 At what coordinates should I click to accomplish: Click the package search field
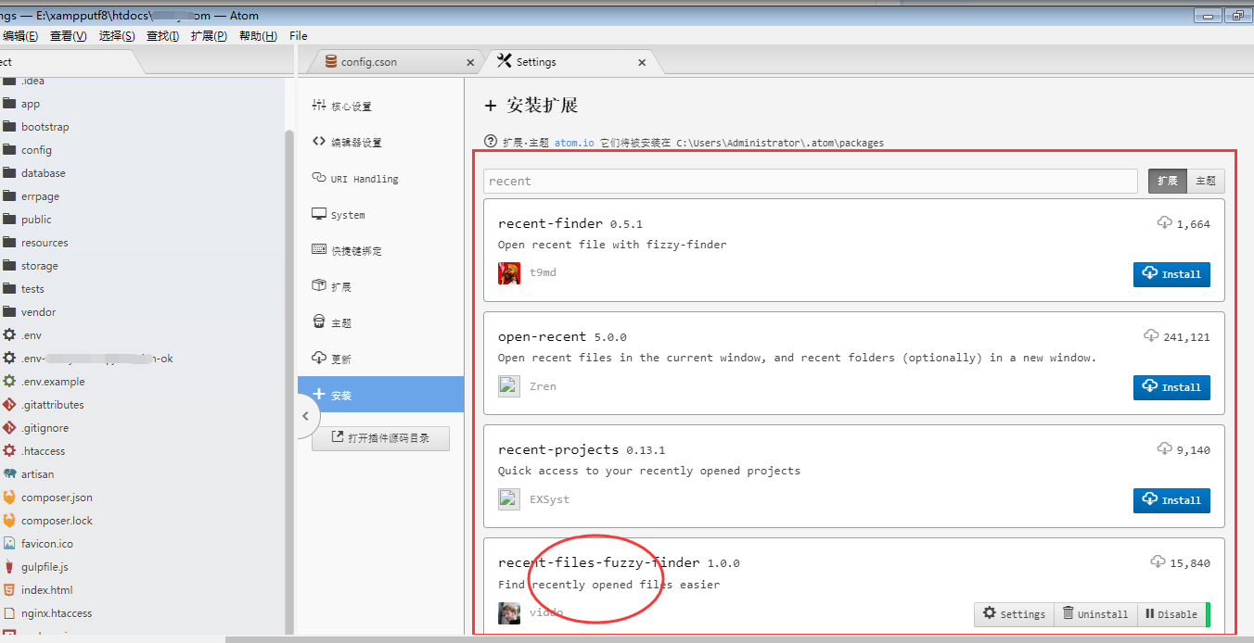point(810,181)
